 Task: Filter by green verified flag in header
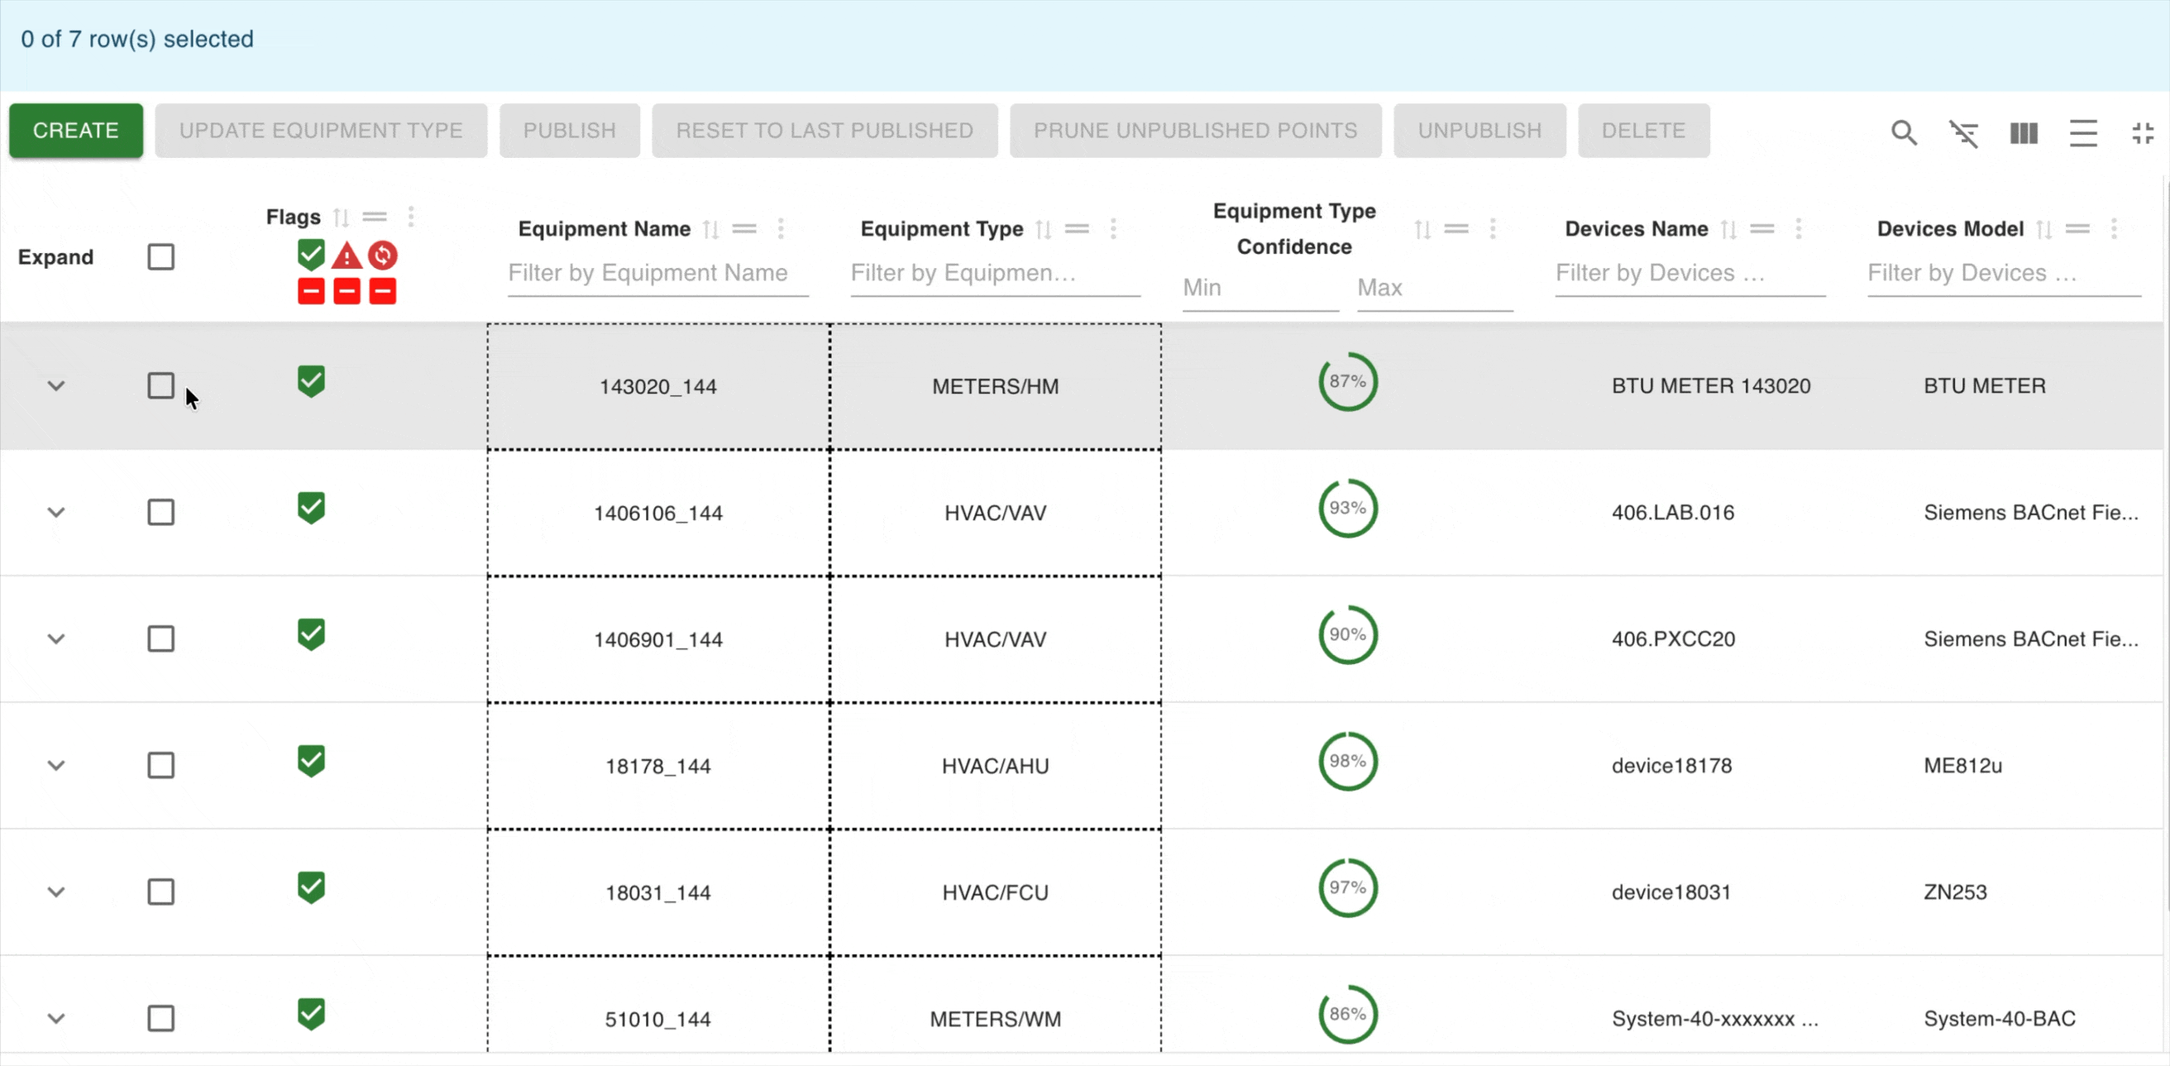tap(311, 255)
